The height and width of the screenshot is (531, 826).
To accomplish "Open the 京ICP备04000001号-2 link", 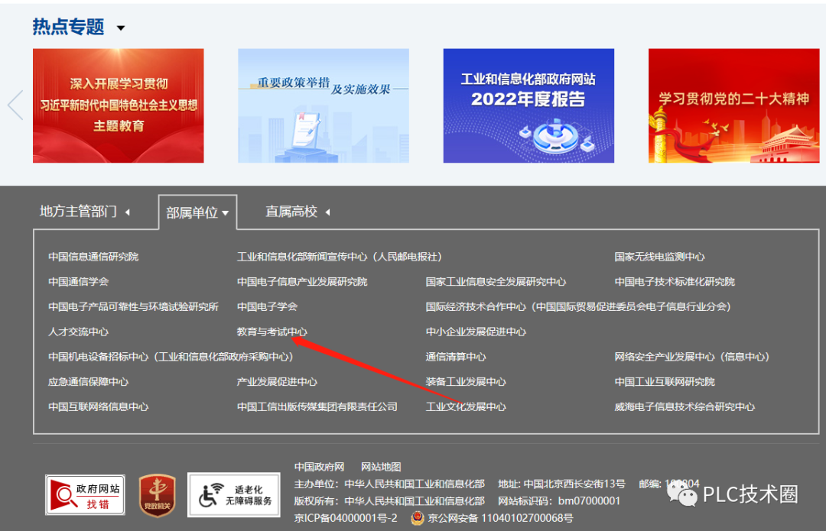I will [x=346, y=518].
